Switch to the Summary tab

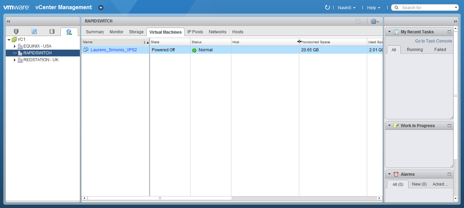click(95, 32)
